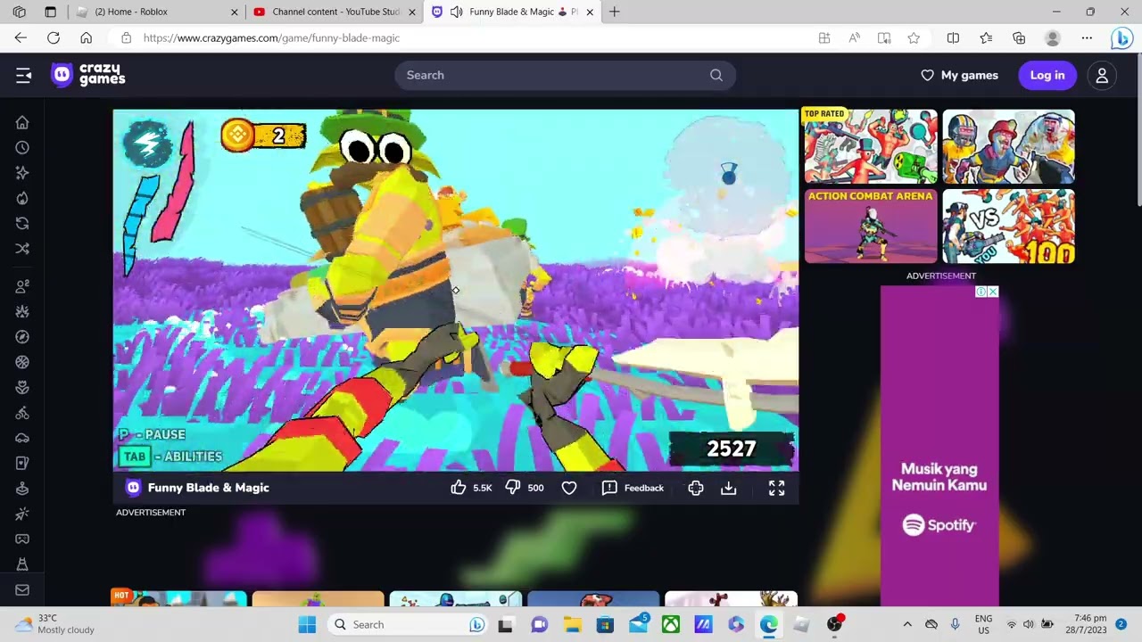Mute the Funny Blade & Magic tab audio
This screenshot has width=1142, height=642.
(456, 12)
